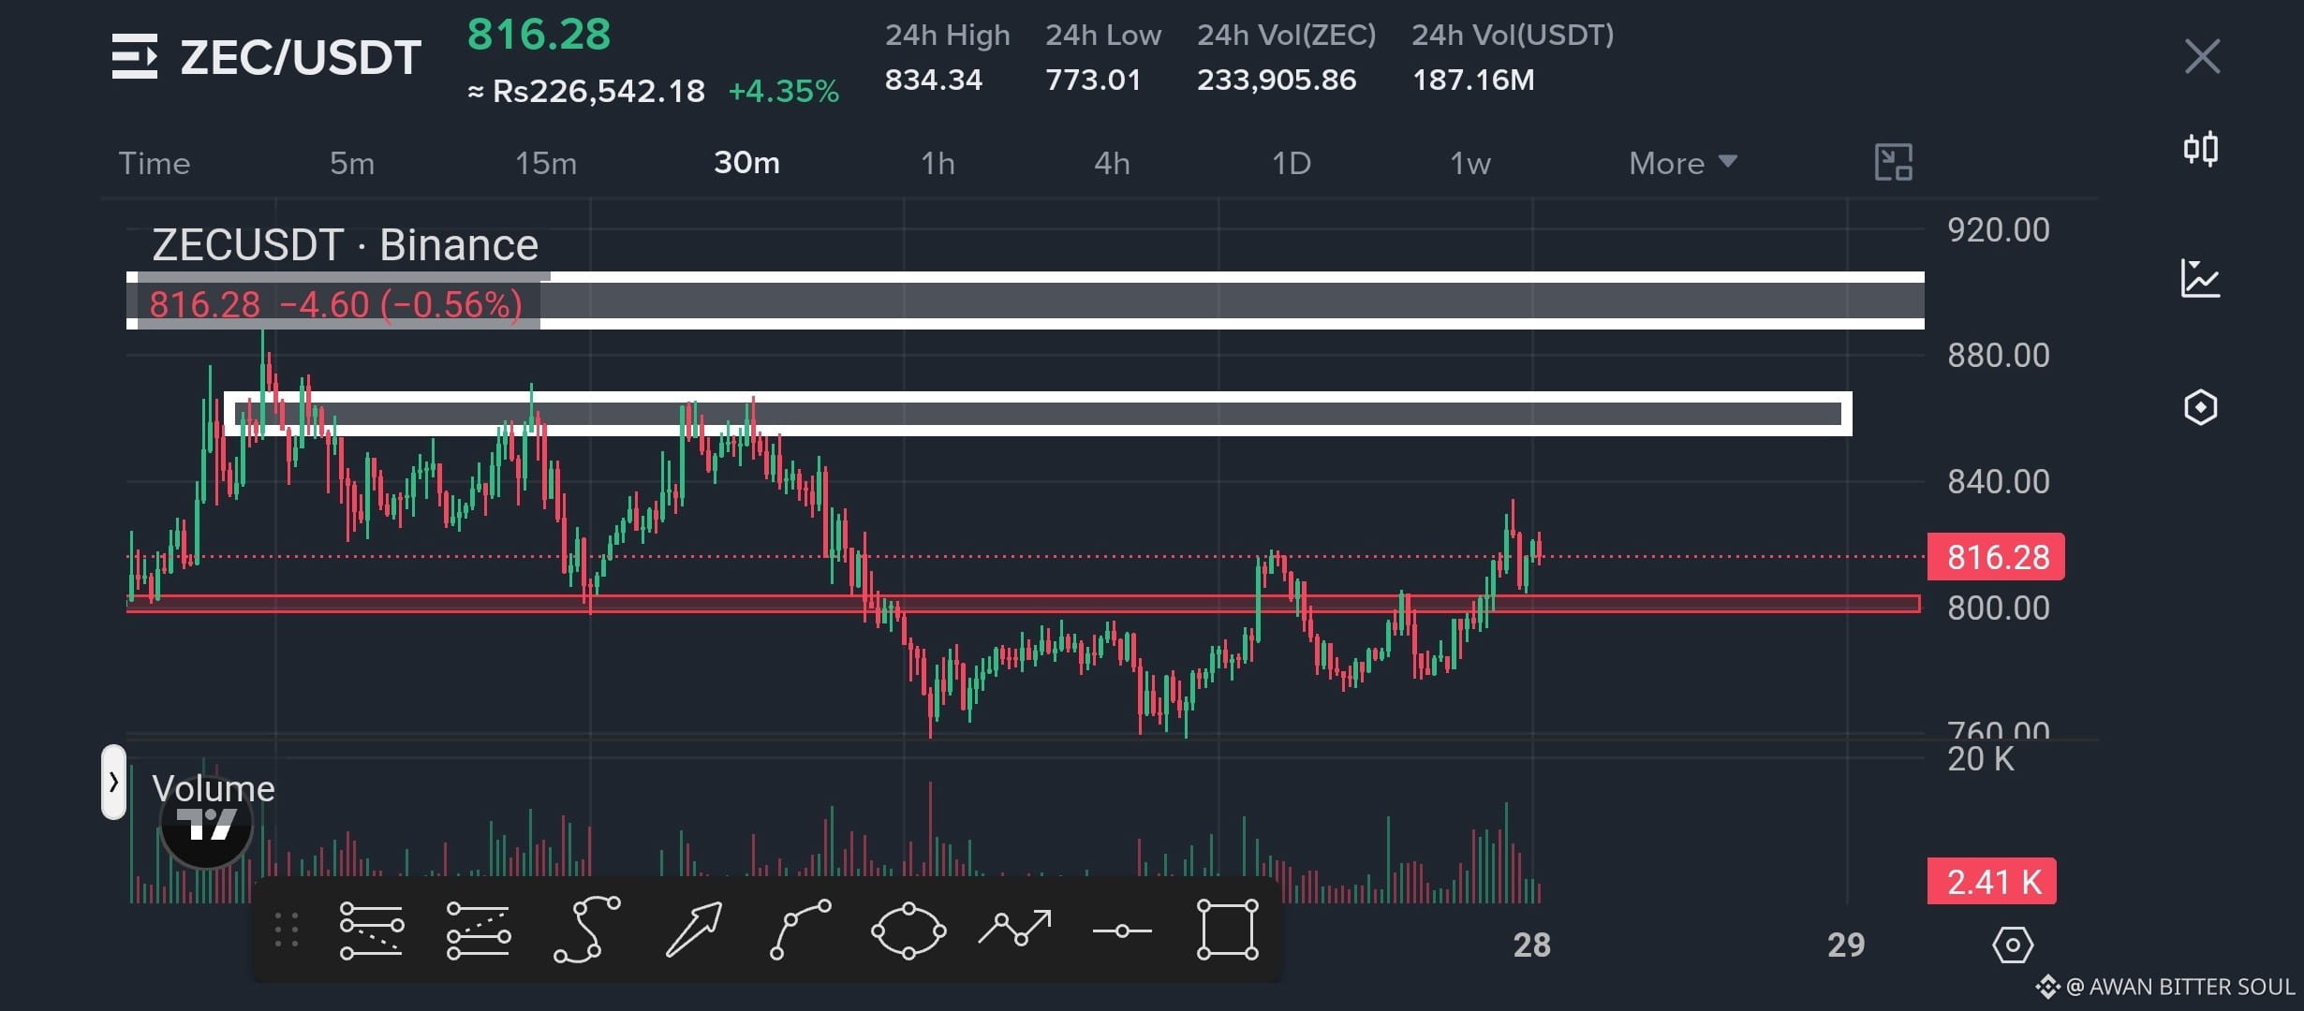Select the horizontal line drawing tool
The height and width of the screenshot is (1011, 2304).
tap(1121, 930)
